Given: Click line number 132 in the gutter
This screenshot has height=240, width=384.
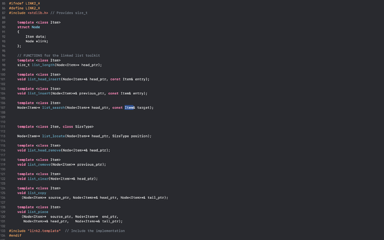Looking at the screenshot, I should (3, 226).
